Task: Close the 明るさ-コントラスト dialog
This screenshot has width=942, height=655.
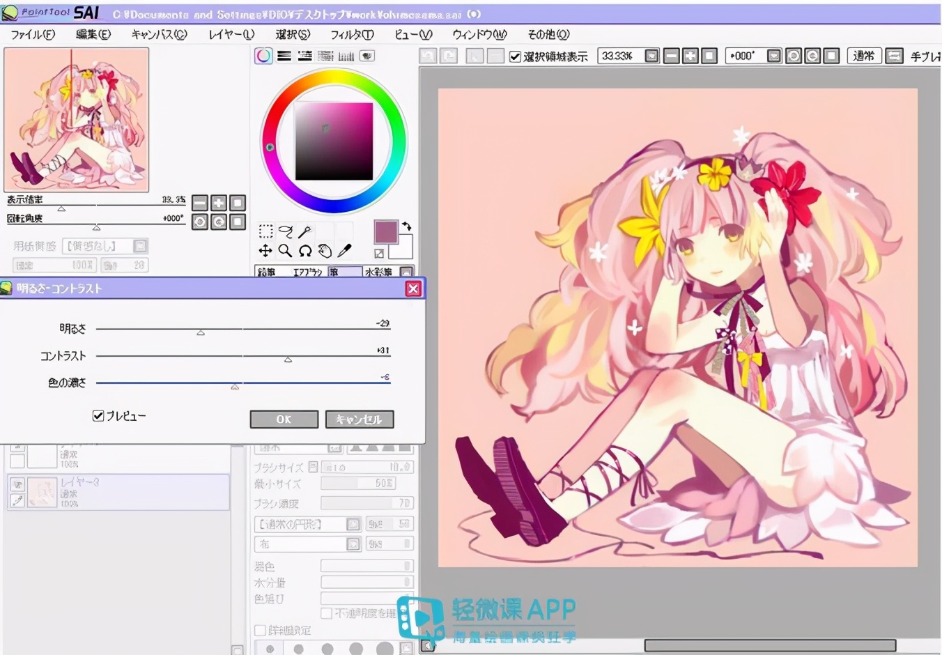Action: (413, 288)
